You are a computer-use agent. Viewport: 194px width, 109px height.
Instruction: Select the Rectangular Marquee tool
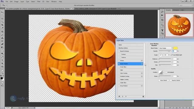coord(2,15)
